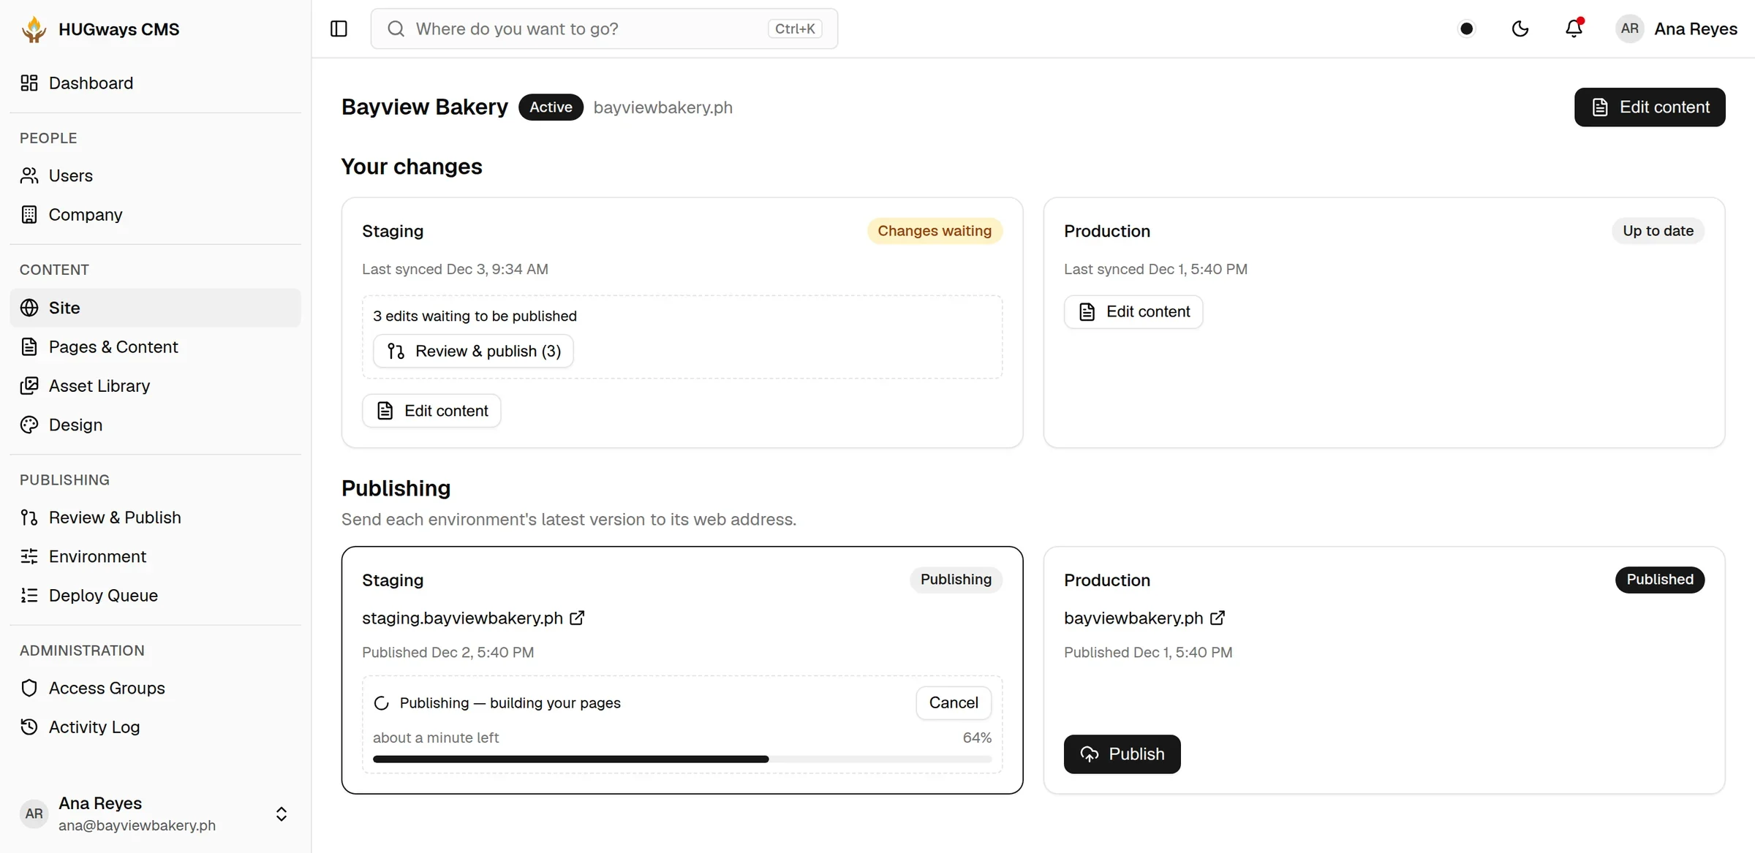Click the spinner icon next to 'Publishing — building your pages'

click(x=382, y=703)
